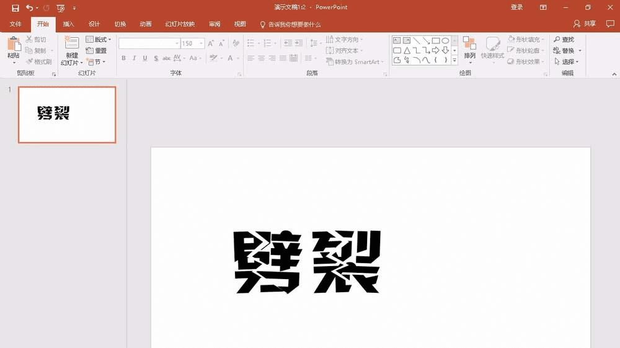
Task: Toggle Bold formatting
Action: coord(123,58)
